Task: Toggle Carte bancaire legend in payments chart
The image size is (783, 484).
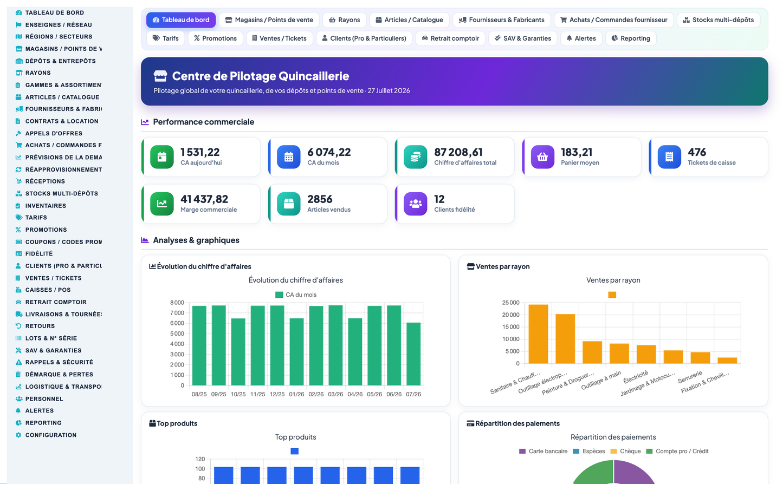Action: tap(543, 452)
